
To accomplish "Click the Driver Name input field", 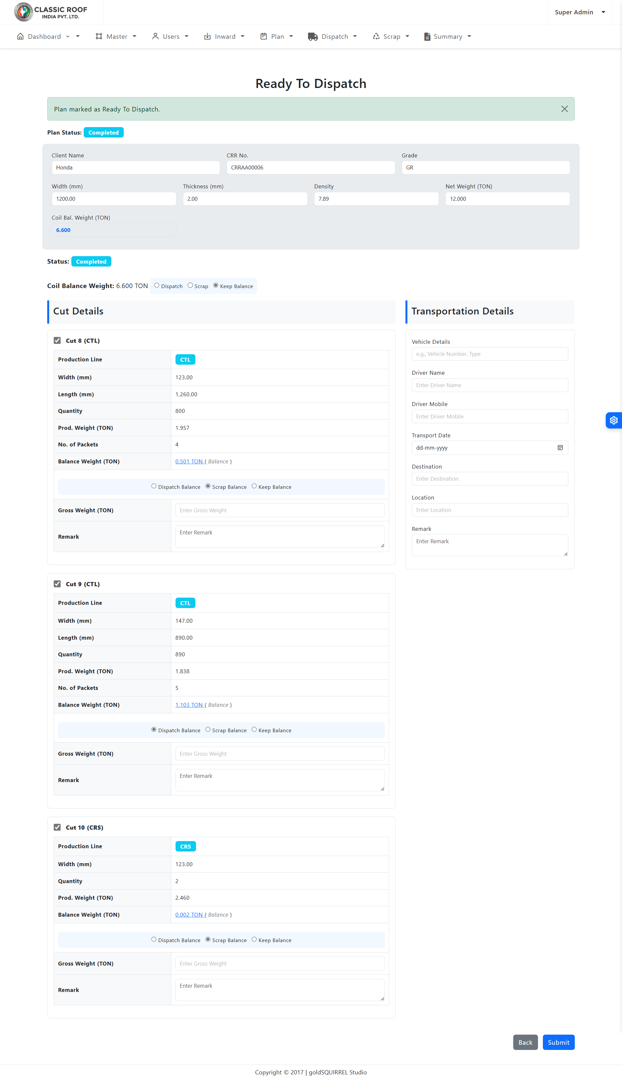I will 489,385.
